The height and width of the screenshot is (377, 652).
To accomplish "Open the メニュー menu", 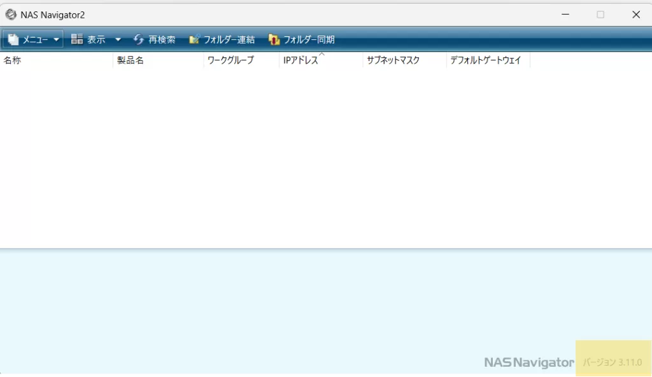I will pos(35,39).
